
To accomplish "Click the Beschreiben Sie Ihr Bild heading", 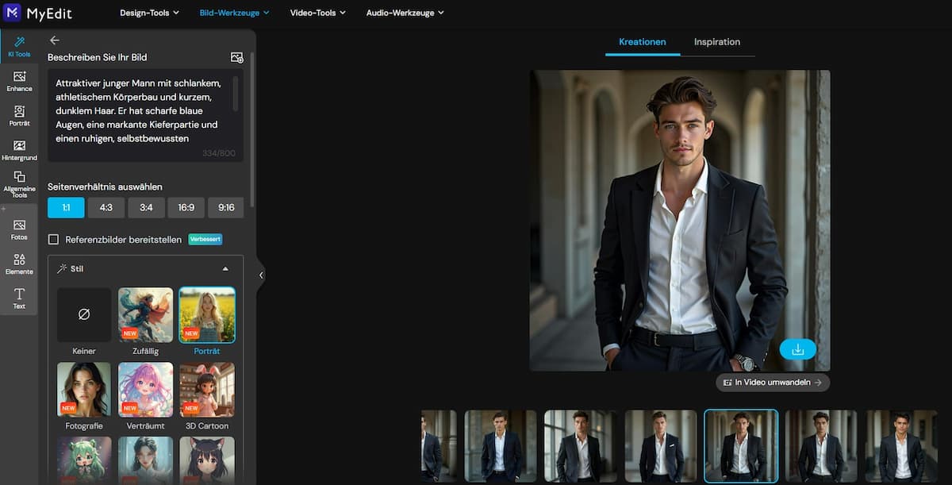I will pyautogui.click(x=97, y=57).
